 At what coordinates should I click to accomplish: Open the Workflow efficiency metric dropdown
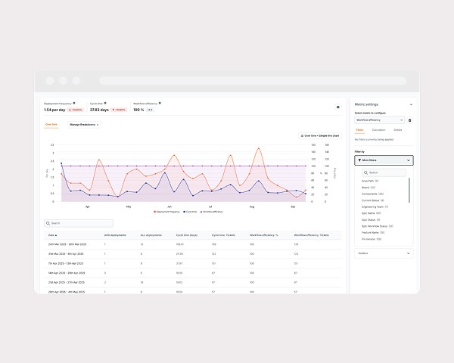[x=379, y=119]
